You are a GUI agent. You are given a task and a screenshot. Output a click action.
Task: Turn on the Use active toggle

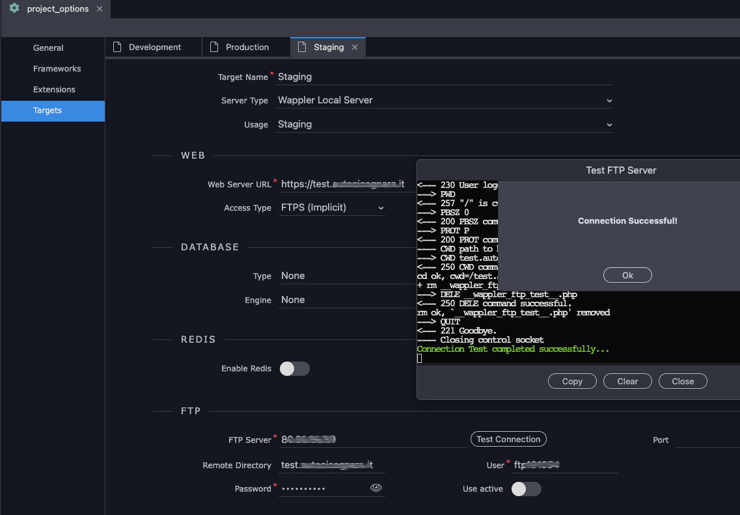pyautogui.click(x=526, y=489)
